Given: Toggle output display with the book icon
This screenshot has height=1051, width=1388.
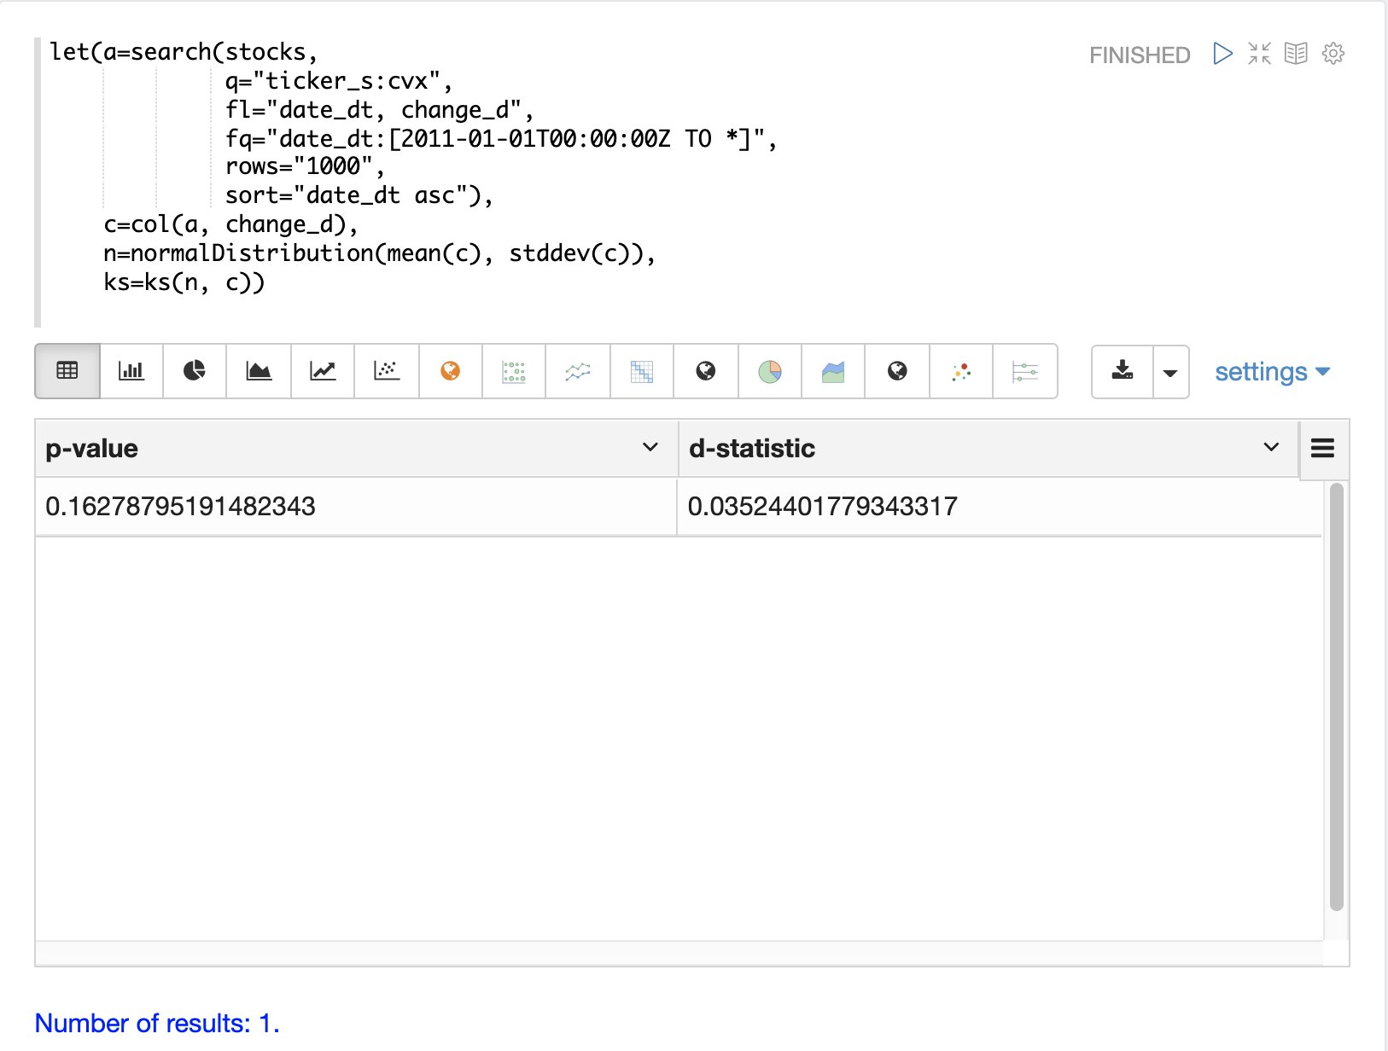Looking at the screenshot, I should tap(1296, 54).
